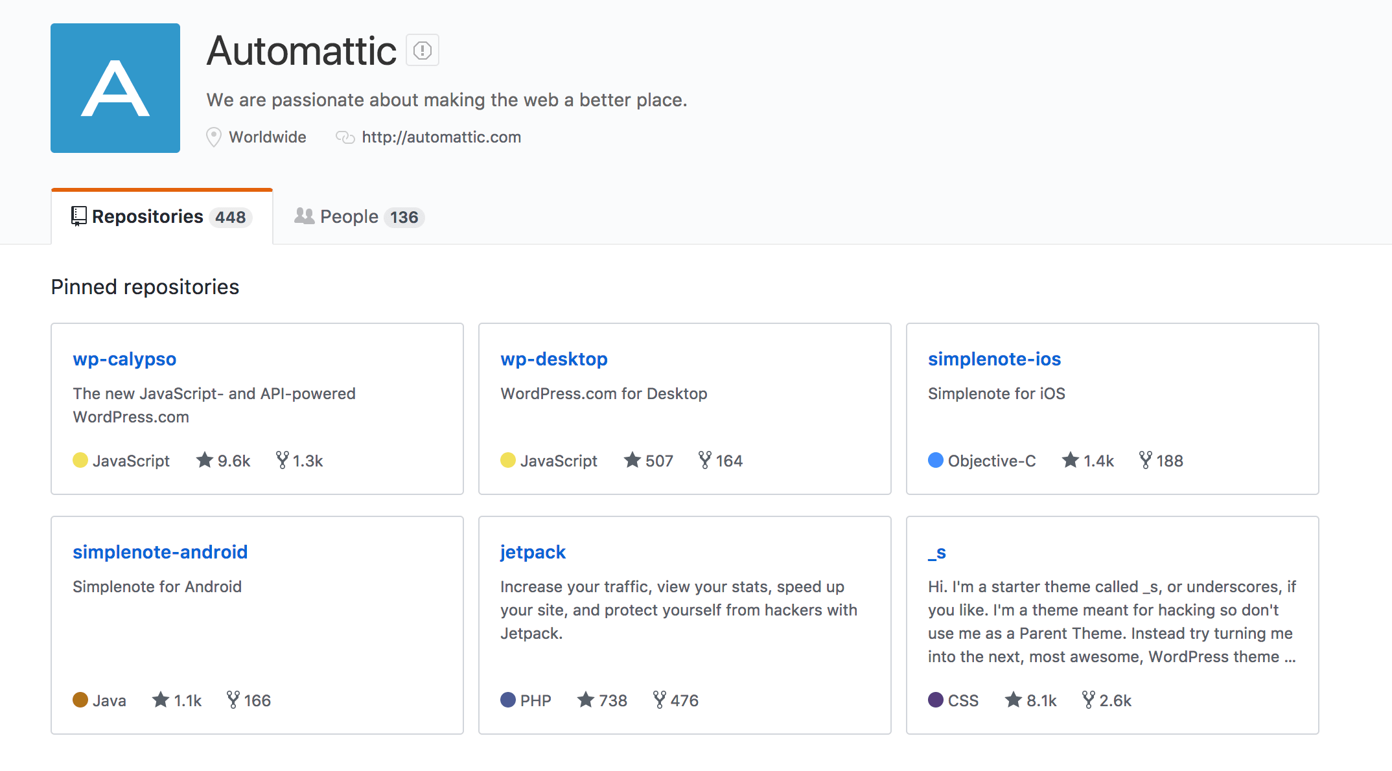The height and width of the screenshot is (771, 1392).
Task: Click _s star icon with 8.1k
Action: coord(1014,700)
